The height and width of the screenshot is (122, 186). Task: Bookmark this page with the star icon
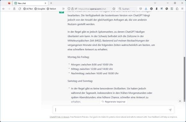[x=114, y=9]
